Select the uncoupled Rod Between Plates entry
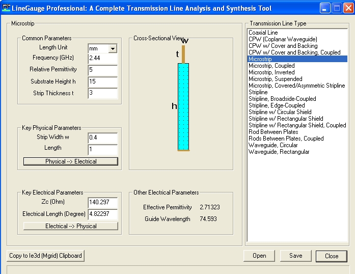Image resolution: width=355 pixels, height=274 pixels. [297, 132]
